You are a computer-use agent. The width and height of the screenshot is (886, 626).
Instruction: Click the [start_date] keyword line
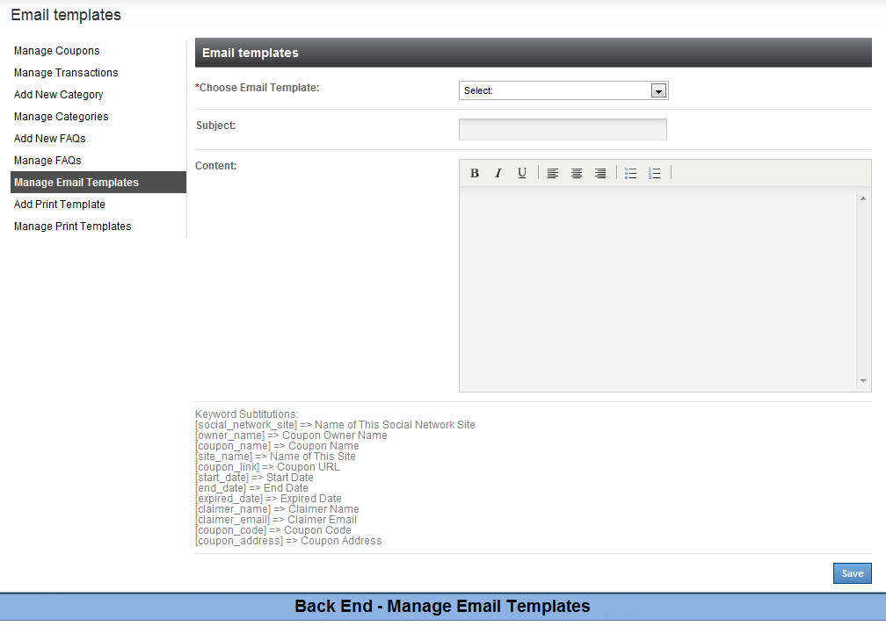pyautogui.click(x=254, y=478)
